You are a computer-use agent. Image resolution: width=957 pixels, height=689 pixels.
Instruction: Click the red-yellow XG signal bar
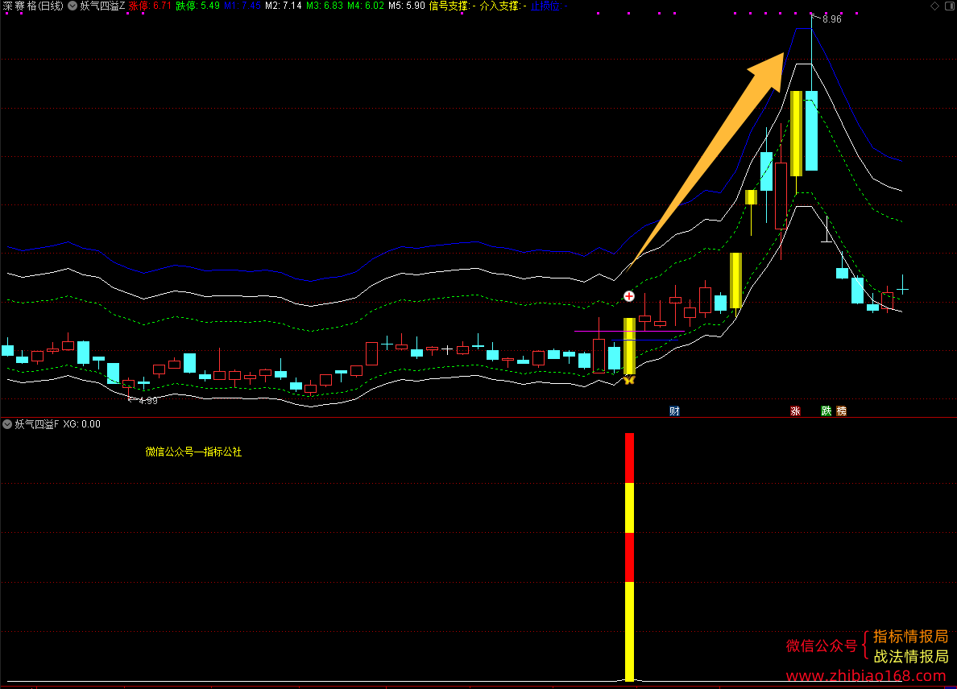coord(629,557)
